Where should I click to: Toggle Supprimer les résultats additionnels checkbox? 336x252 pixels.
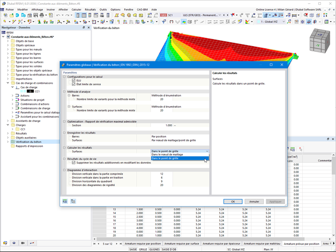(x=74, y=163)
